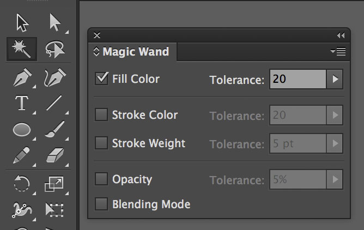Select the Curvature tool
The width and height of the screenshot is (364, 230).
[55, 77]
